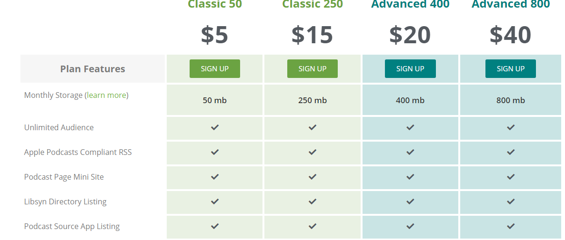Screen dimensions: 565x240
Task: Click the $15 price for Classic 250
Action: click(x=312, y=35)
